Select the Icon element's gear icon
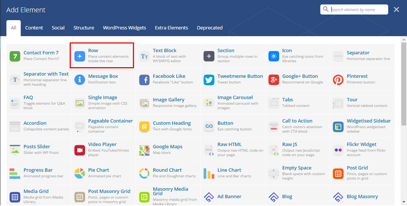The height and width of the screenshot is (206, 407). (x=274, y=56)
